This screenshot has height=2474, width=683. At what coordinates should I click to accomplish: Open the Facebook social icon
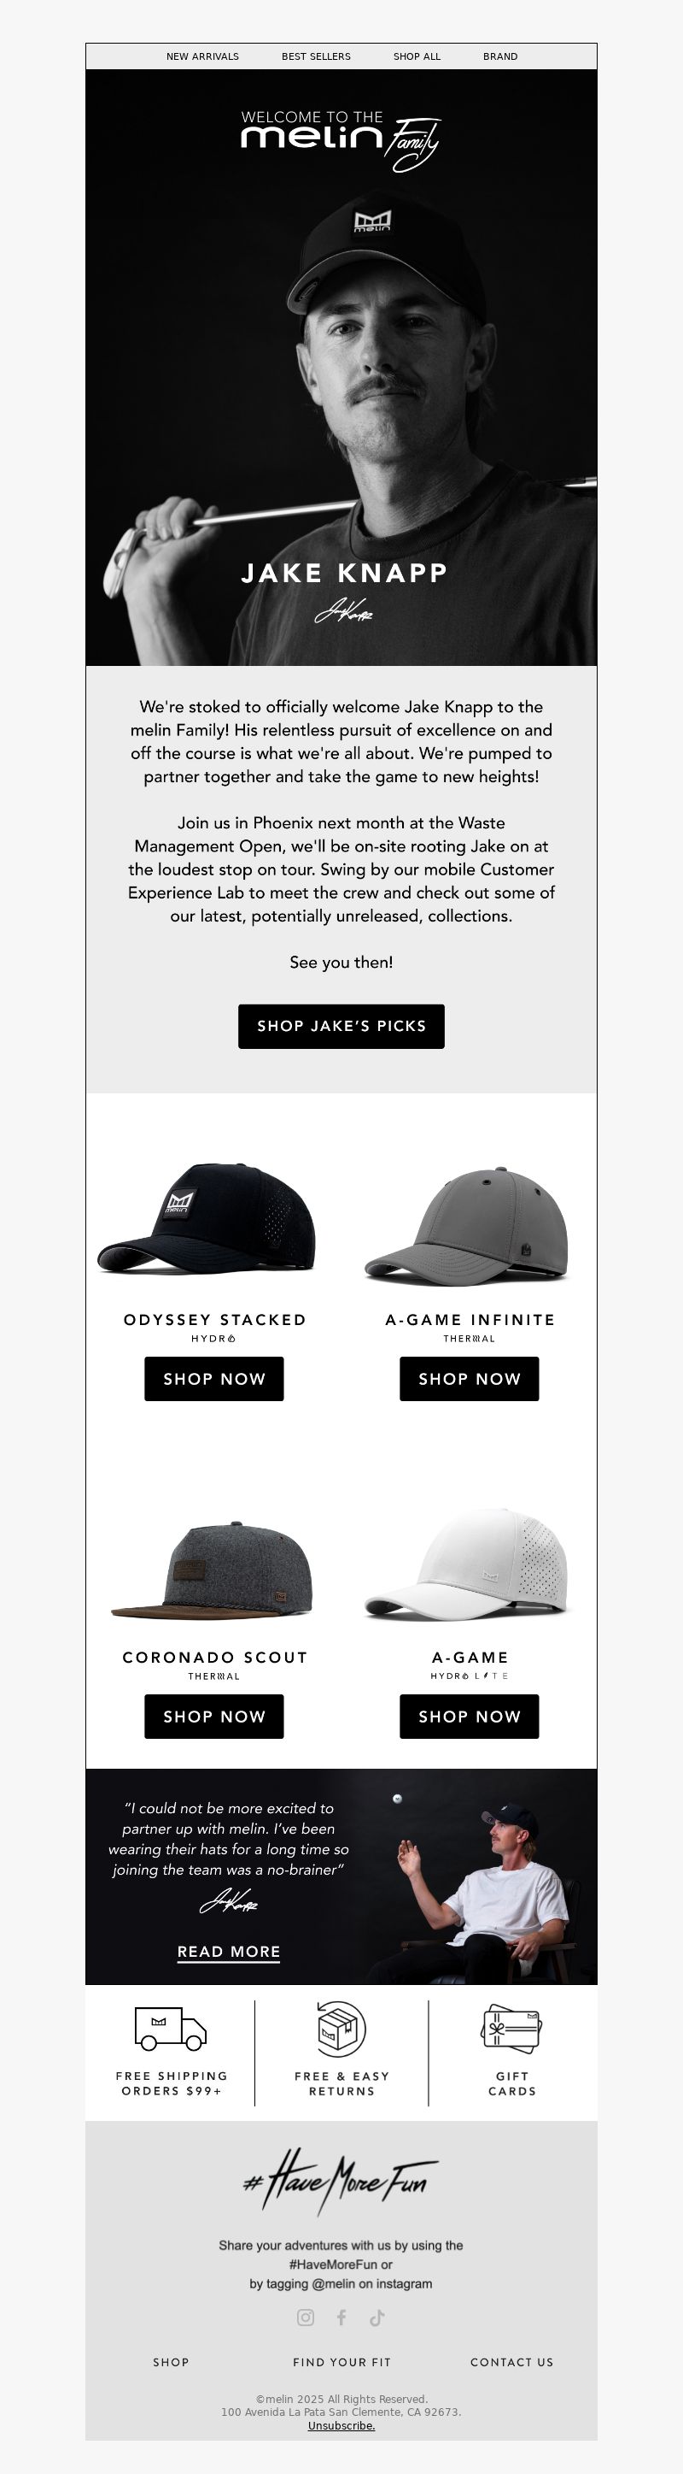click(341, 2318)
